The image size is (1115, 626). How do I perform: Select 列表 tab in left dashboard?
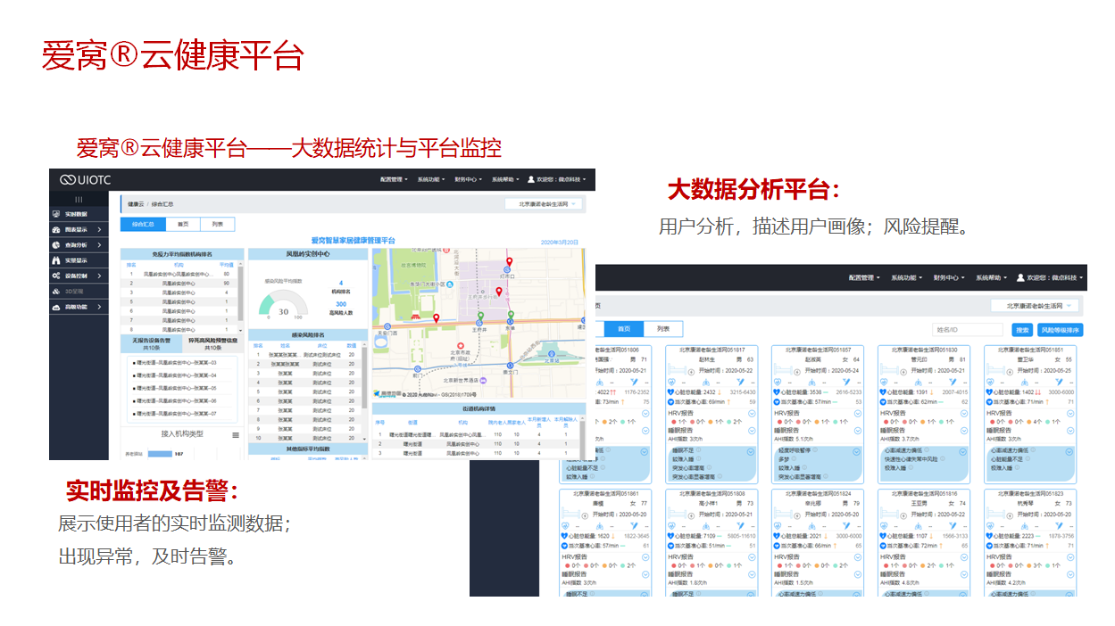(x=217, y=224)
